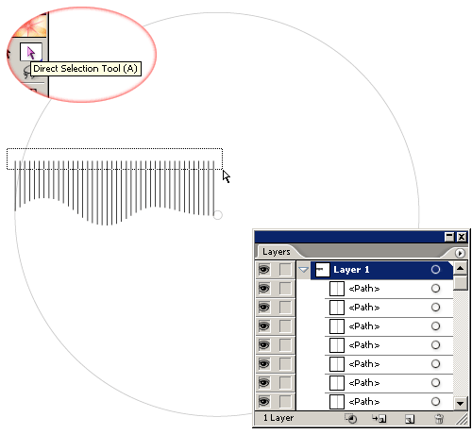Select the Direct Selection Tool arrow icon
Image resolution: width=472 pixels, height=434 pixels.
(x=31, y=52)
